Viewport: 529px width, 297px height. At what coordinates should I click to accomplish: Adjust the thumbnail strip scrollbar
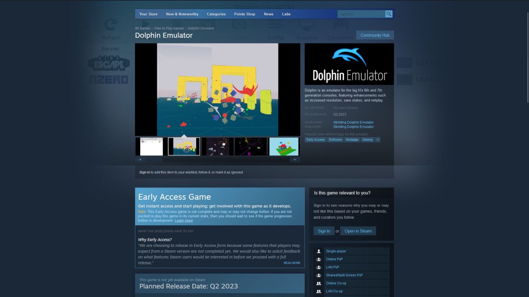(x=217, y=159)
